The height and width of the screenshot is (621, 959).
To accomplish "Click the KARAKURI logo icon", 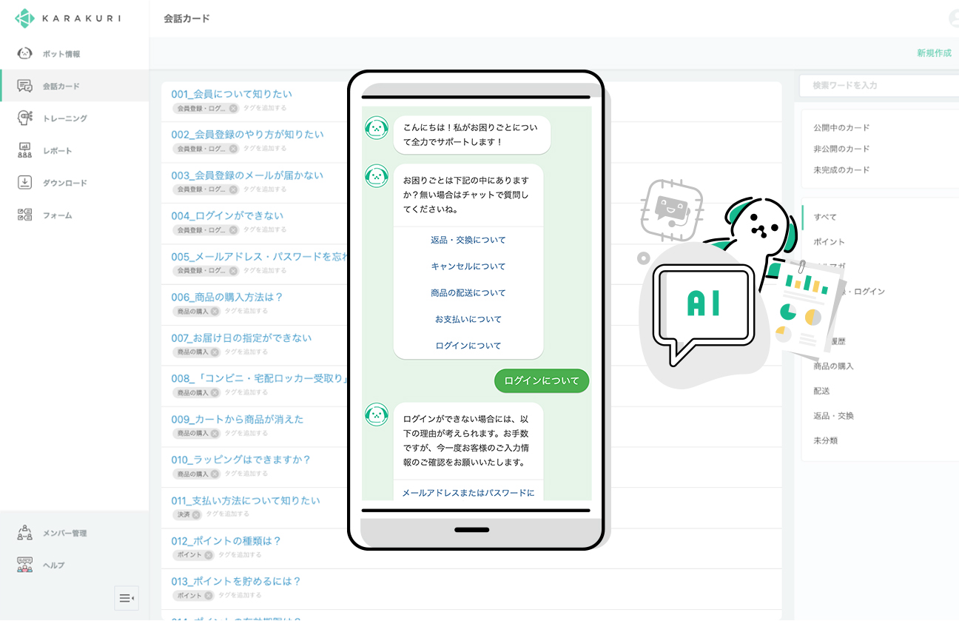I will click(x=24, y=19).
